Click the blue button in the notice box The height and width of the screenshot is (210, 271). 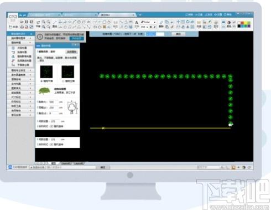(77, 38)
